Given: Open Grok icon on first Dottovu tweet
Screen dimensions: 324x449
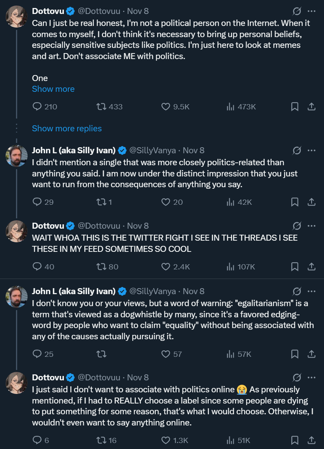Looking at the screenshot, I should coord(297,11).
